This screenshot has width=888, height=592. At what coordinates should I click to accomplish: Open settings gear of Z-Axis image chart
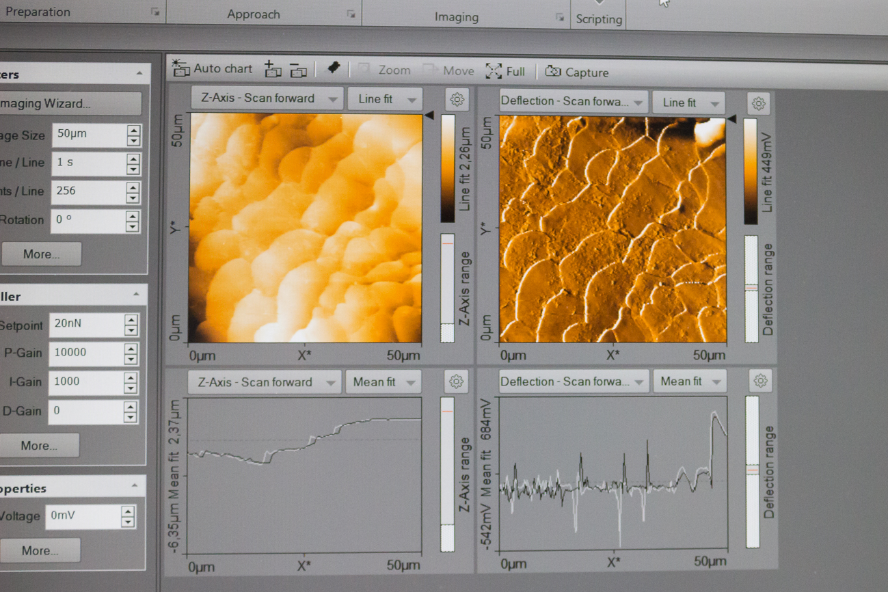tap(457, 99)
